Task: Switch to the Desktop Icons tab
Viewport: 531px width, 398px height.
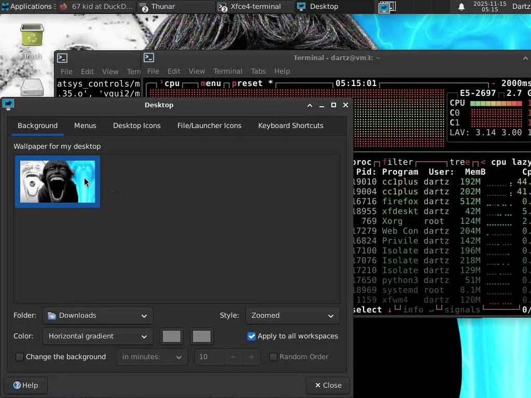Action: [137, 125]
